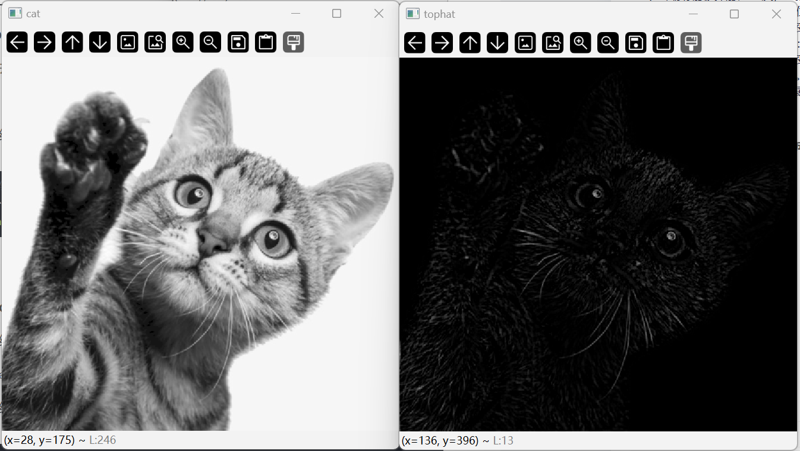Minimize the cat window
800x451 pixels.
(x=295, y=13)
